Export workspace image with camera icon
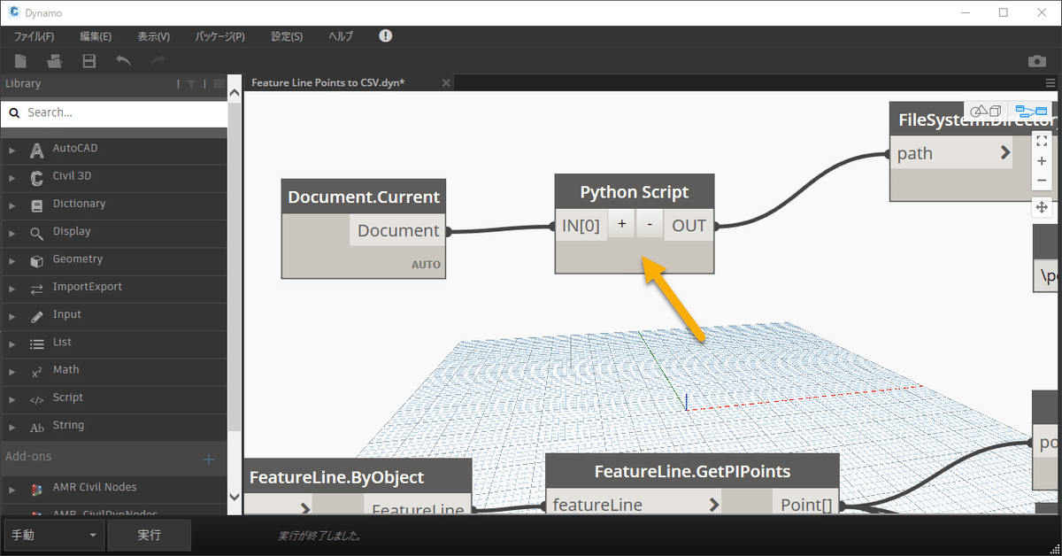The width and height of the screenshot is (1062, 556). (x=1036, y=61)
